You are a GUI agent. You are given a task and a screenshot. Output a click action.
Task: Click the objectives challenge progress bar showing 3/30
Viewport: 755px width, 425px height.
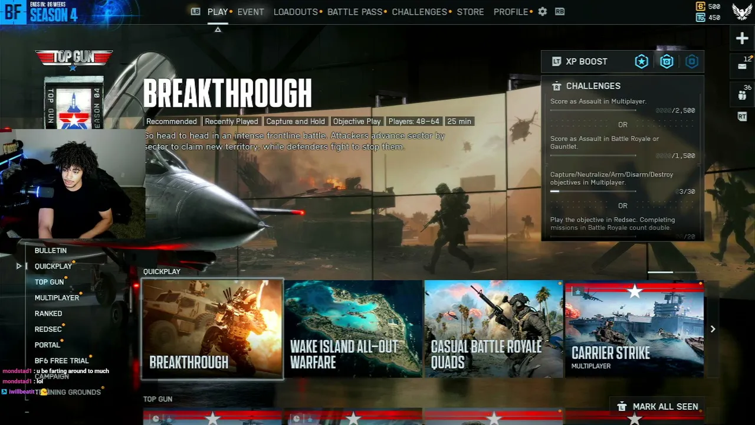click(593, 191)
